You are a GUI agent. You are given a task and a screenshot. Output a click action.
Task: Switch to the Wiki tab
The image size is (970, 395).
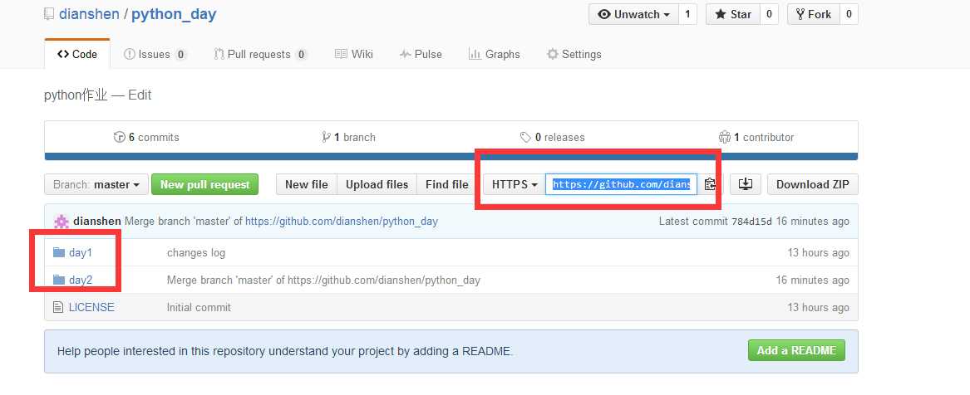point(354,54)
